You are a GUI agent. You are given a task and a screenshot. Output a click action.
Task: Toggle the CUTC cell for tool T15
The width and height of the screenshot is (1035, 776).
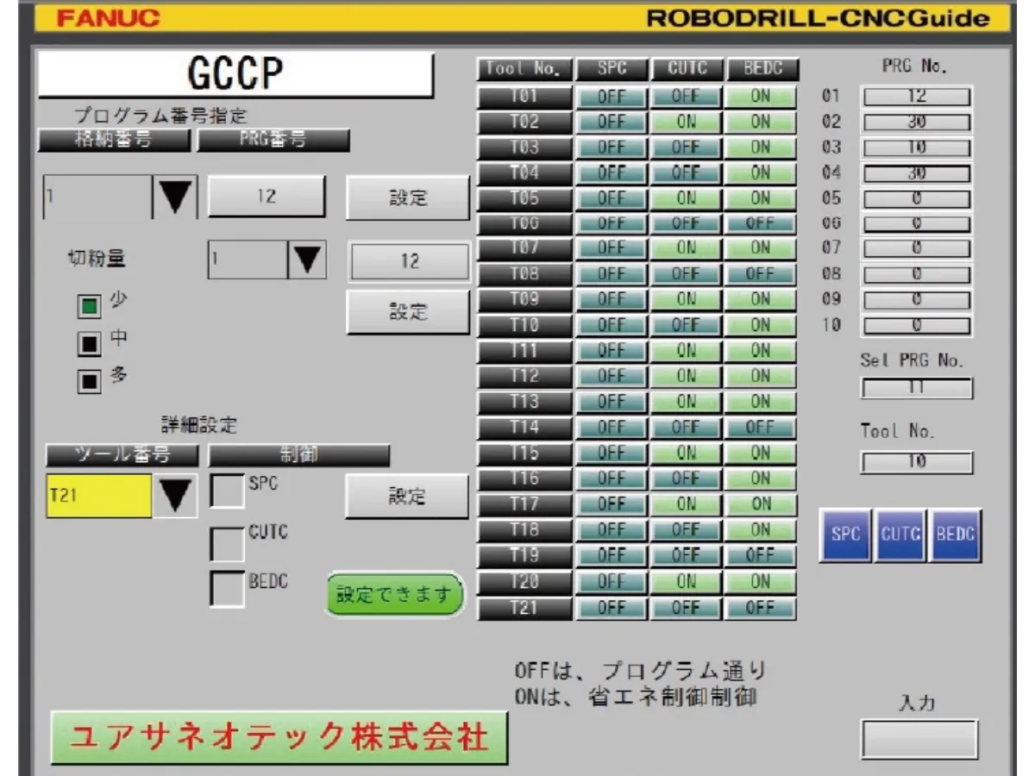point(686,452)
